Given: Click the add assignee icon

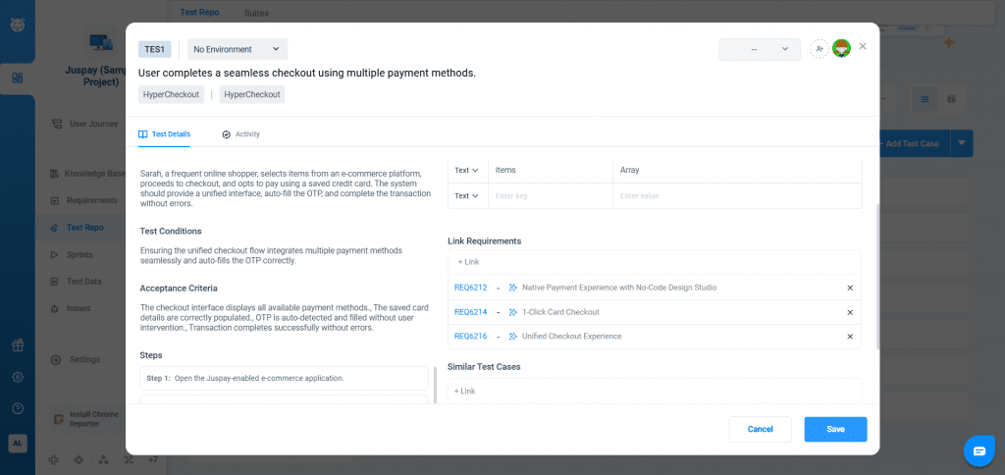Looking at the screenshot, I should click(x=820, y=49).
